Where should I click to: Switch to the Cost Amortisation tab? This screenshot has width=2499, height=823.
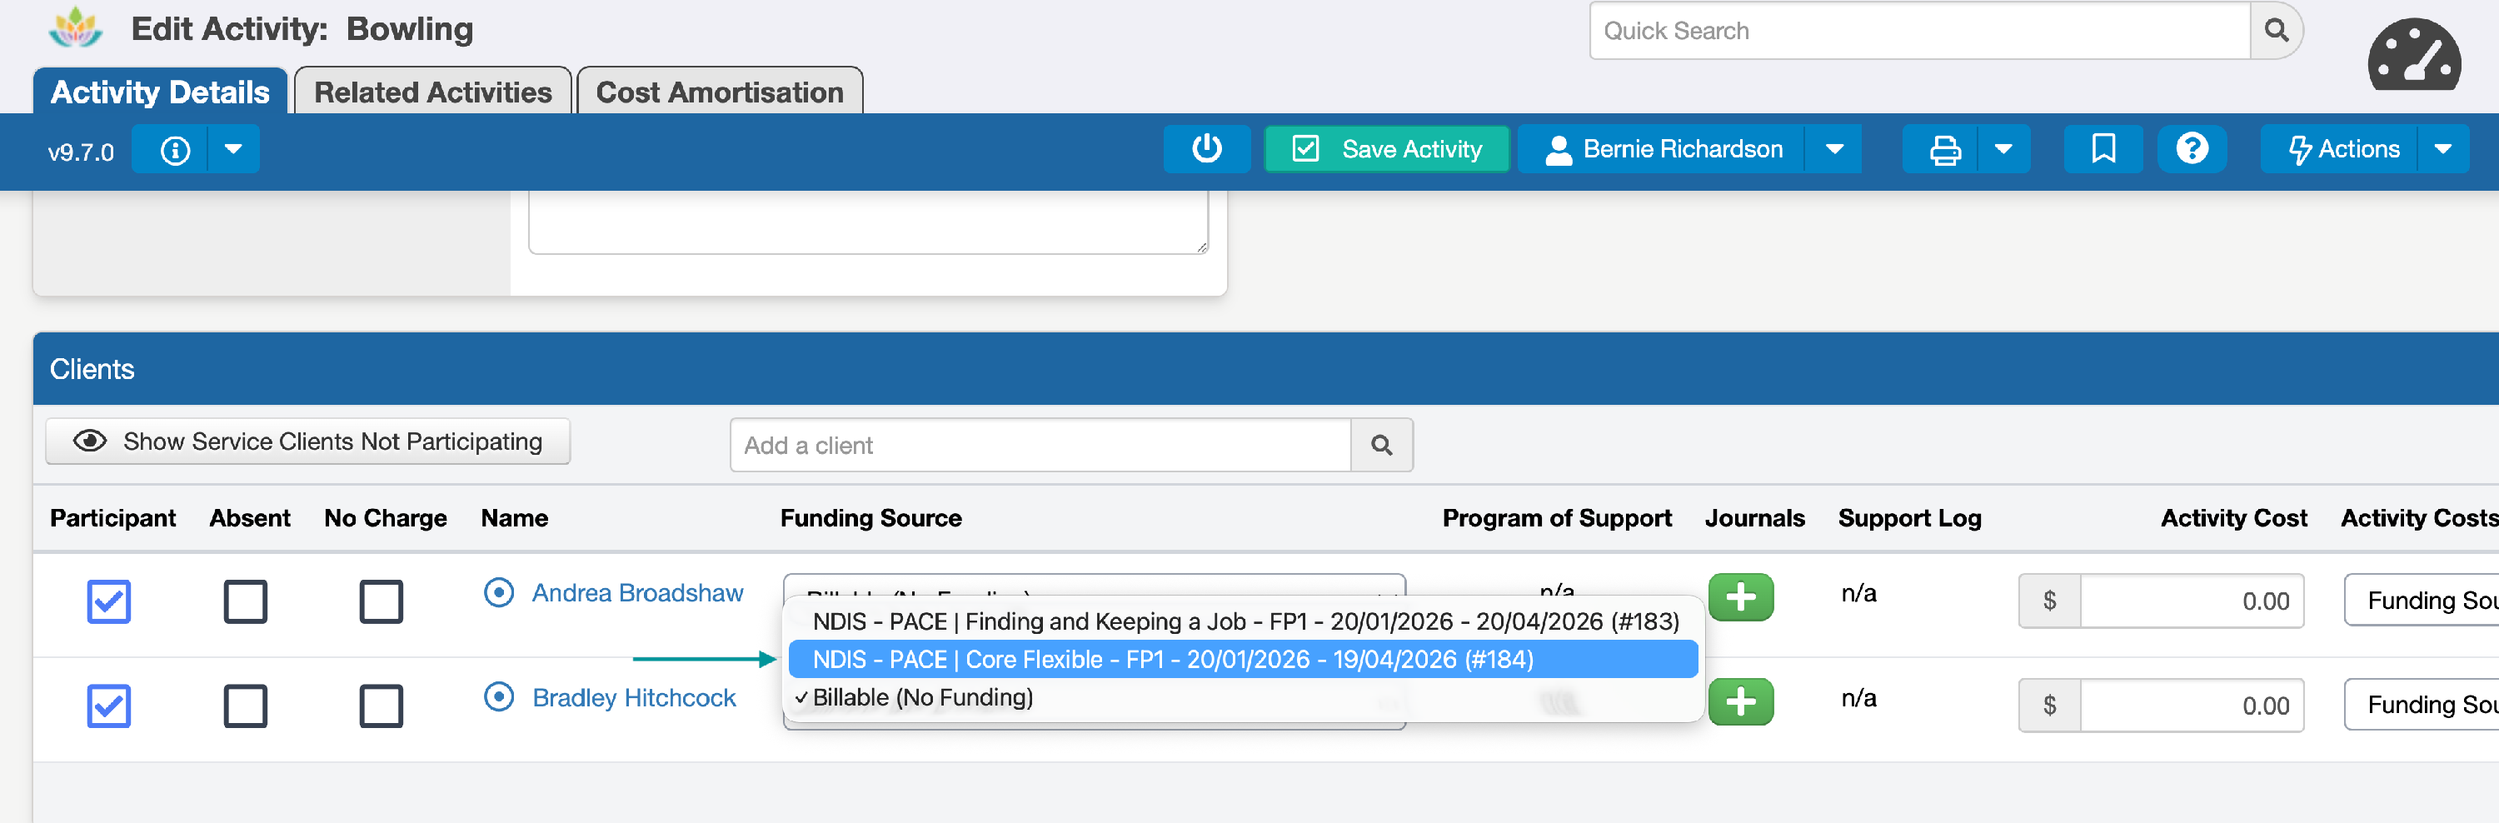coord(720,92)
